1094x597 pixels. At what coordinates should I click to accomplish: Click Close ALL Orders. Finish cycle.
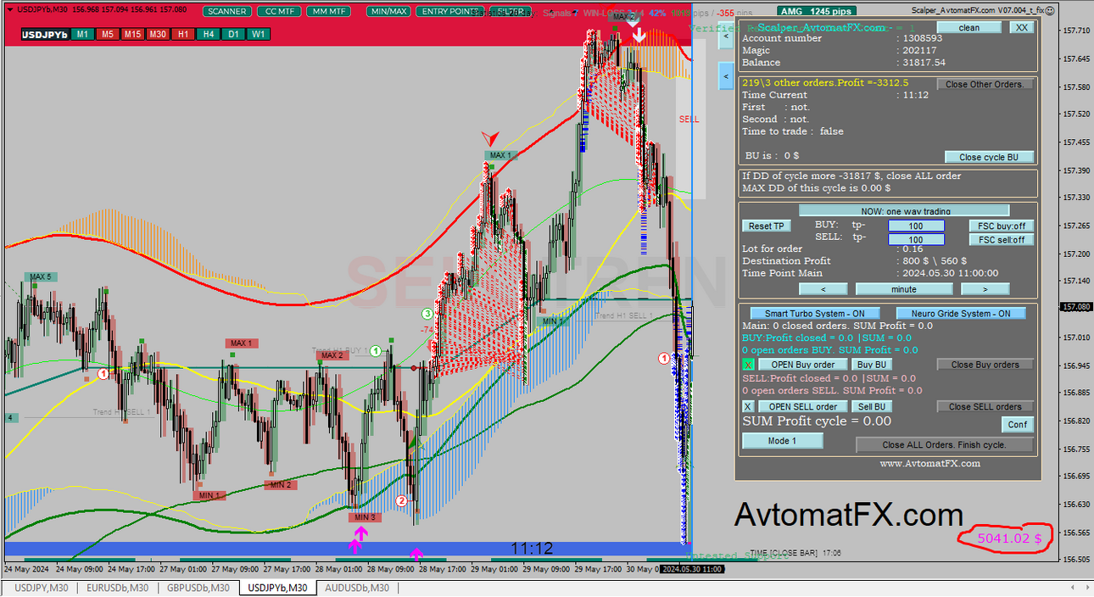[x=945, y=444]
